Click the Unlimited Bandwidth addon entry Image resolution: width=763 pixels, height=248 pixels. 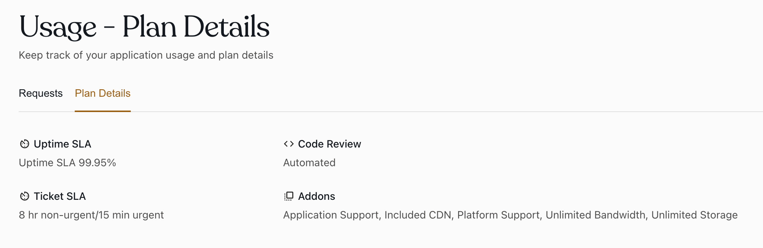point(596,215)
